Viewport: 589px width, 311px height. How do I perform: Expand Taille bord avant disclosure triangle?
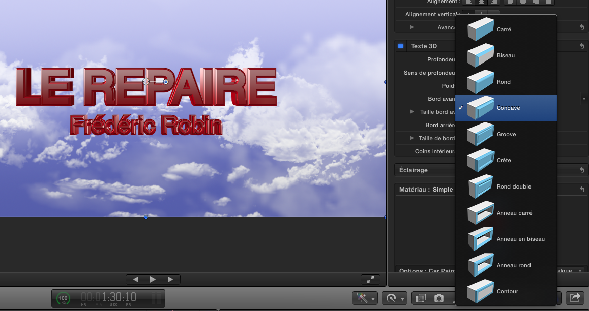[412, 112]
